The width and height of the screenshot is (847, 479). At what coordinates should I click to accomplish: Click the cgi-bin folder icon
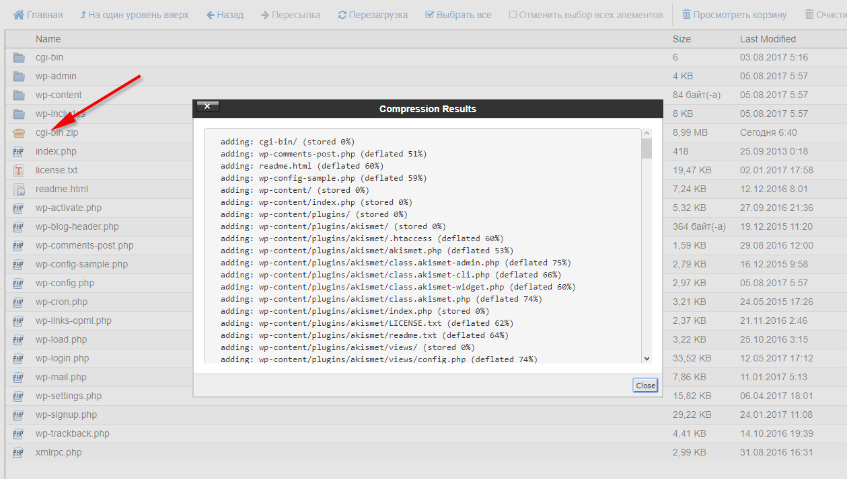pos(19,58)
